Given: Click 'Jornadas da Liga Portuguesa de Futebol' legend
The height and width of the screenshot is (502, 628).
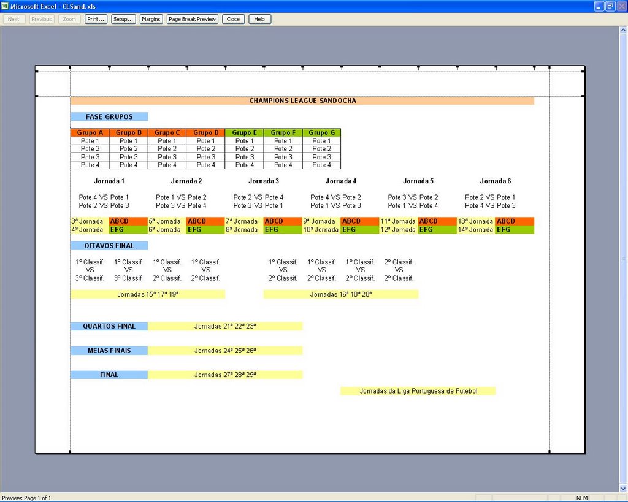Looking at the screenshot, I should [x=418, y=391].
